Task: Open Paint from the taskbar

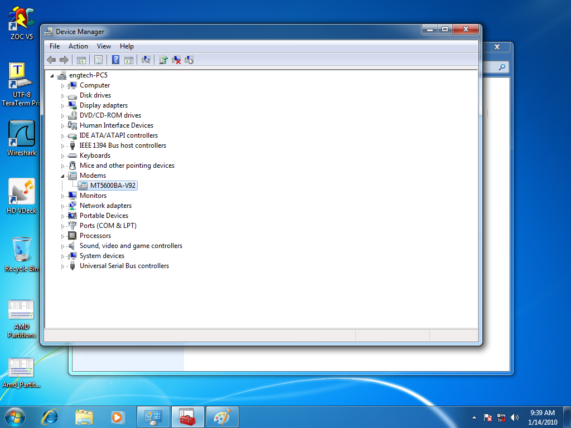Action: [x=222, y=416]
